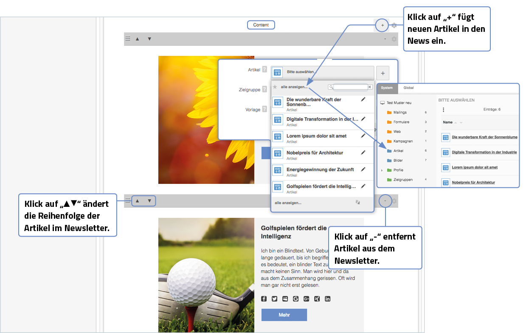Image resolution: width=526 pixels, height=333 pixels.
Task: Select the System tab
Action: pyautogui.click(x=387, y=88)
